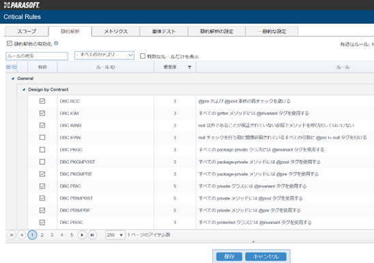Screen dimensions: 374x263
Task: Uncheck the DBC.PRIMPRE rule
Action: (x=42, y=210)
